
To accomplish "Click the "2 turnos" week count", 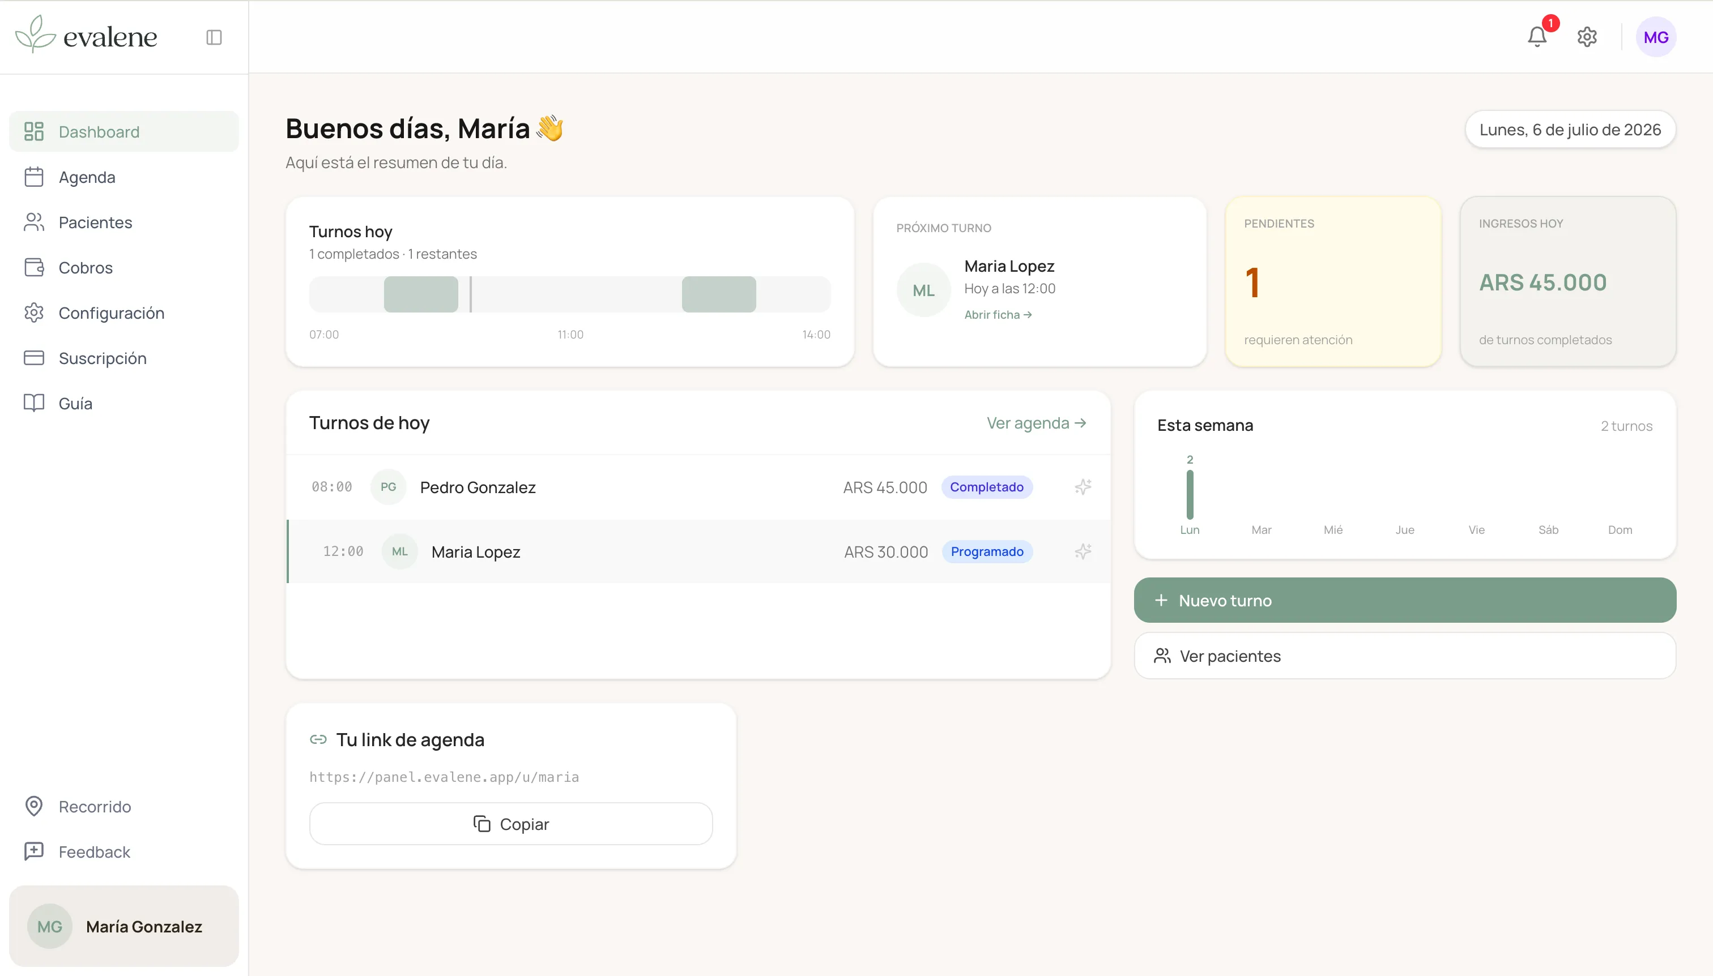I will click(x=1626, y=426).
